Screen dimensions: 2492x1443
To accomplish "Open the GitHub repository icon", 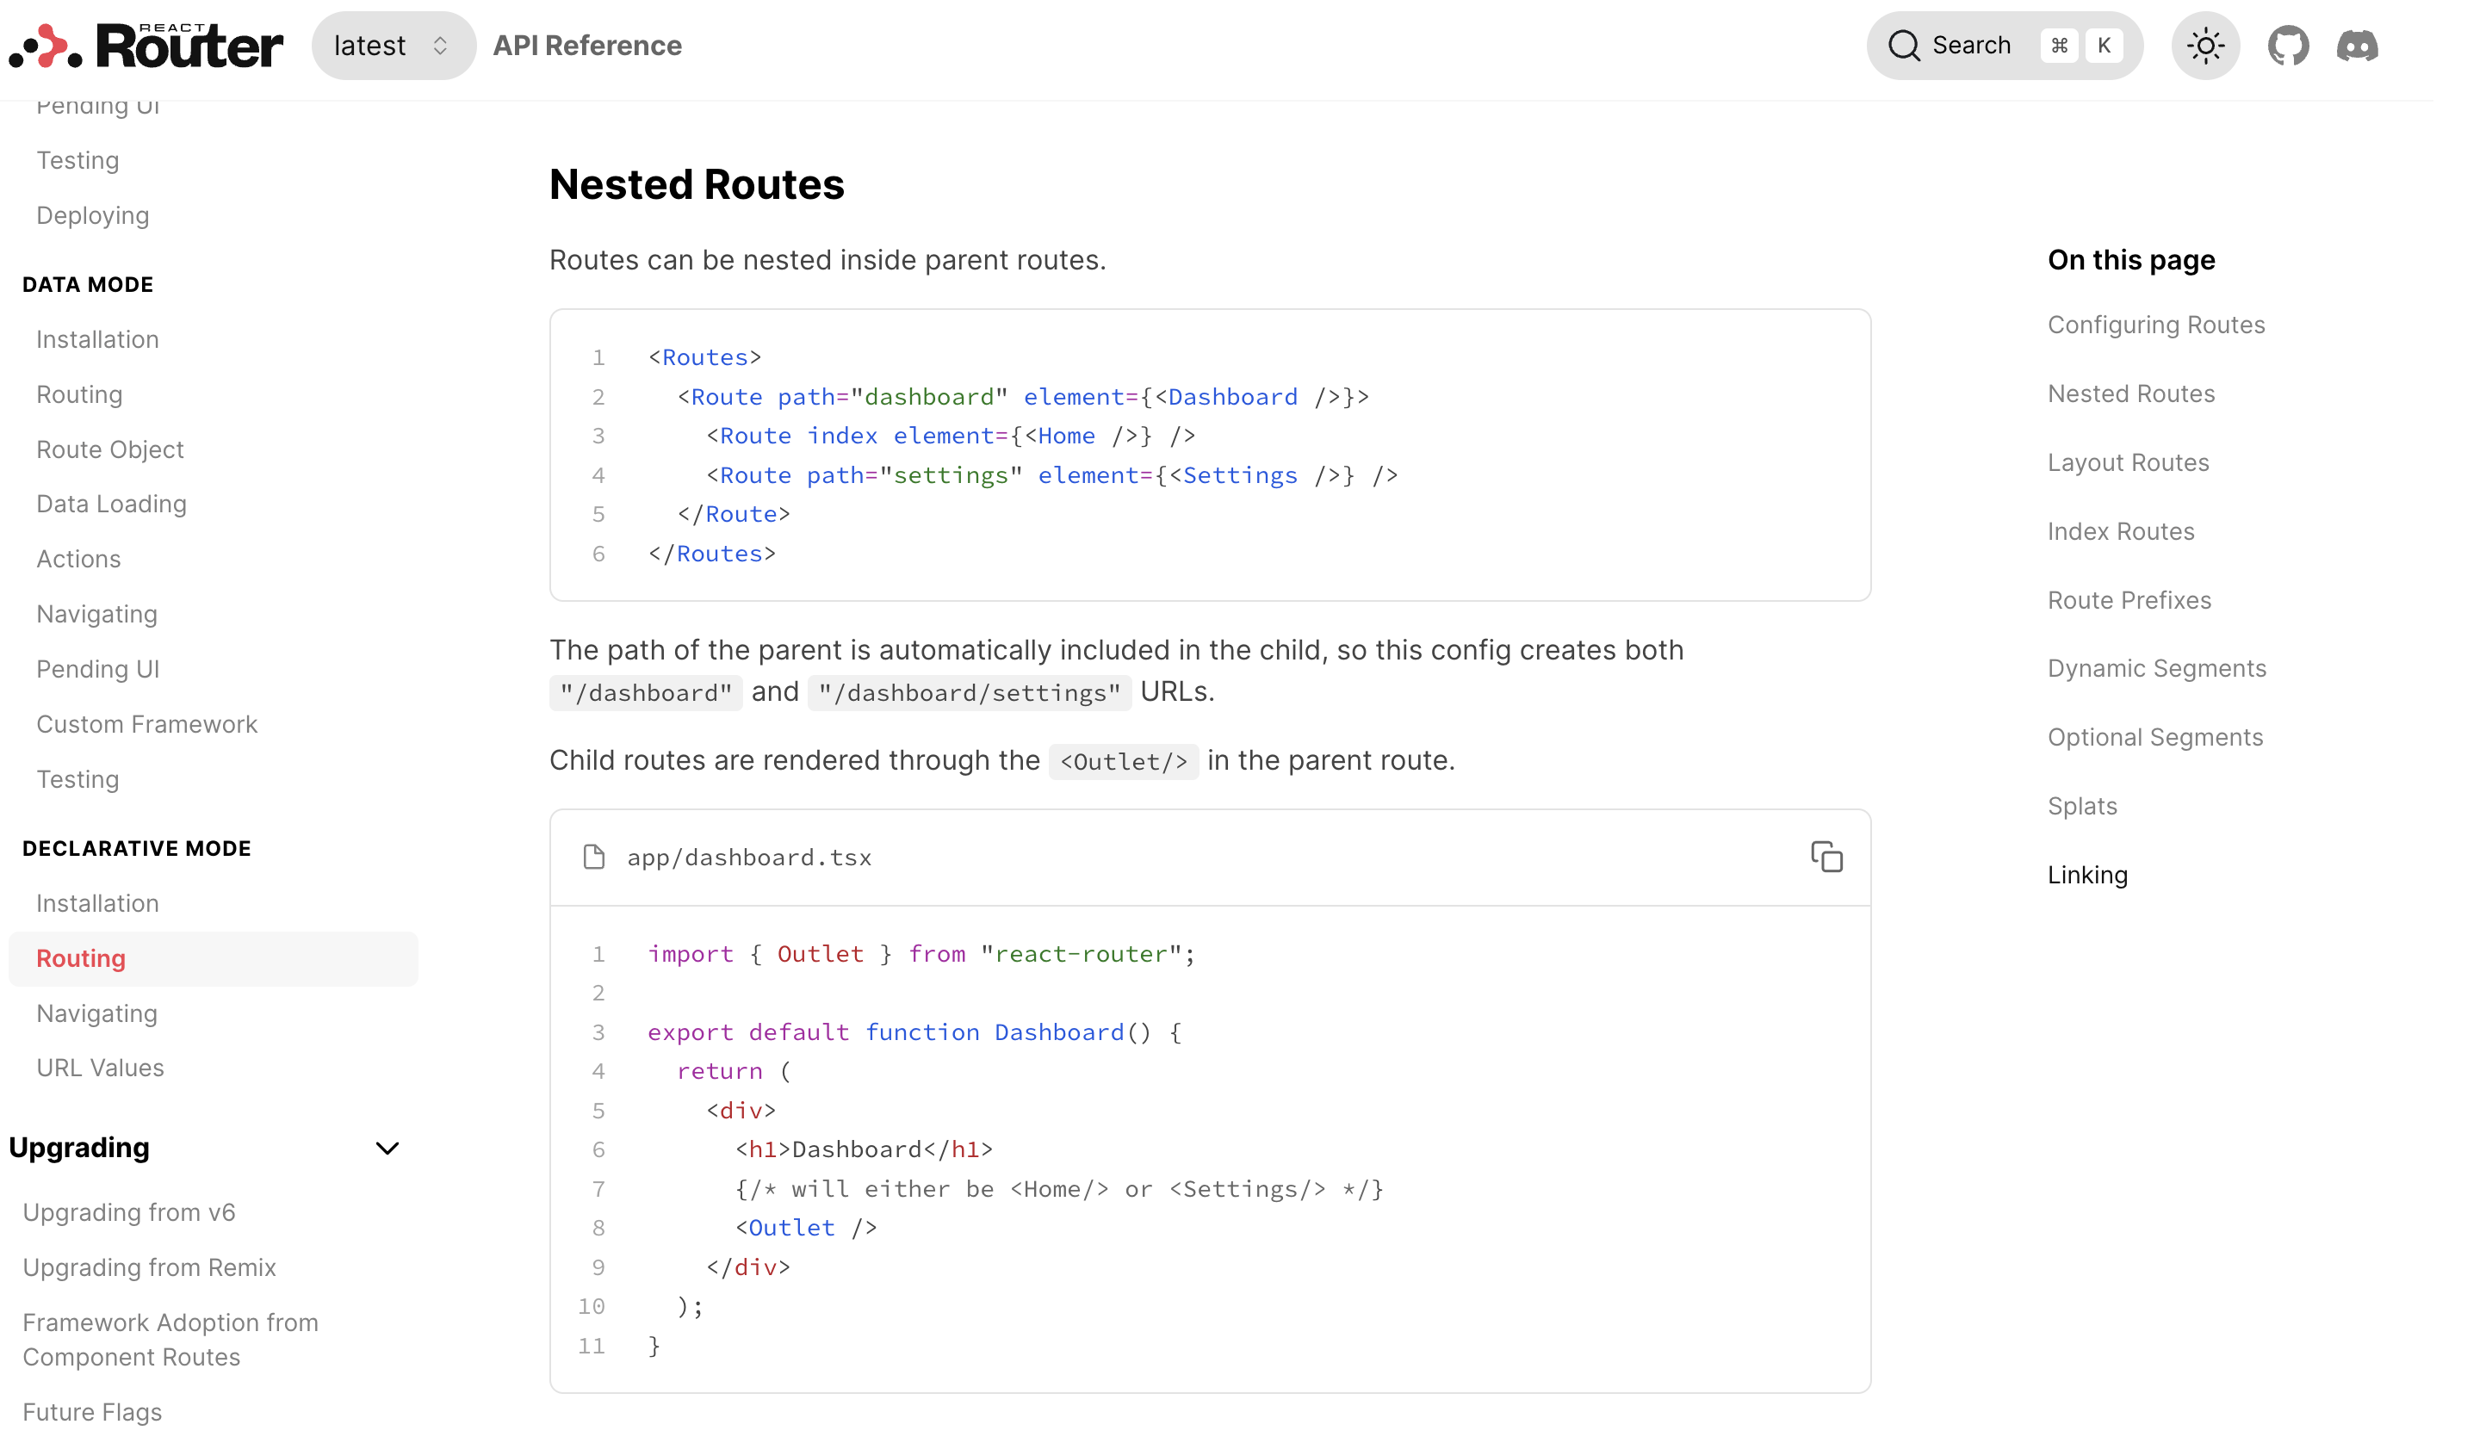I will [2286, 46].
